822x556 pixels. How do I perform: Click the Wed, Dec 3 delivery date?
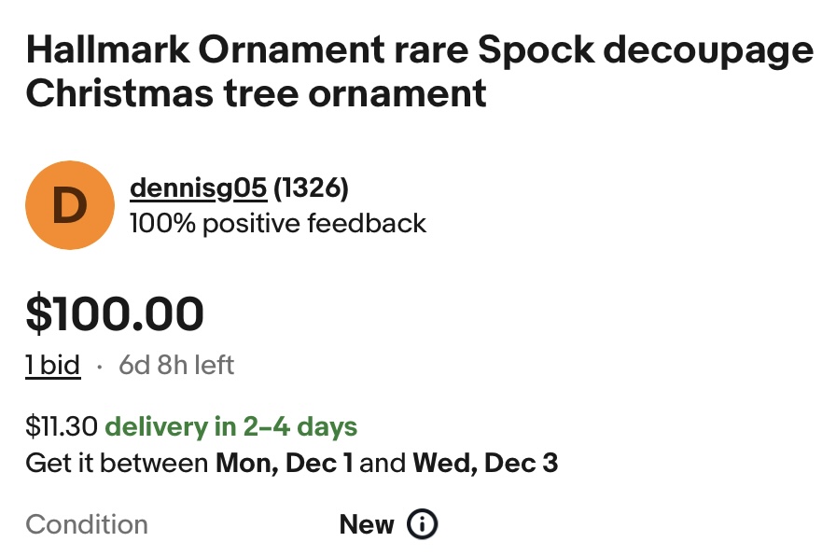[485, 463]
